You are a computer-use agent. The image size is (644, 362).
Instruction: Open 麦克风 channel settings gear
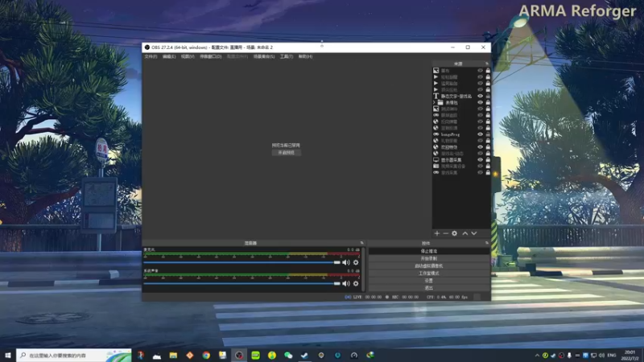[x=356, y=262]
